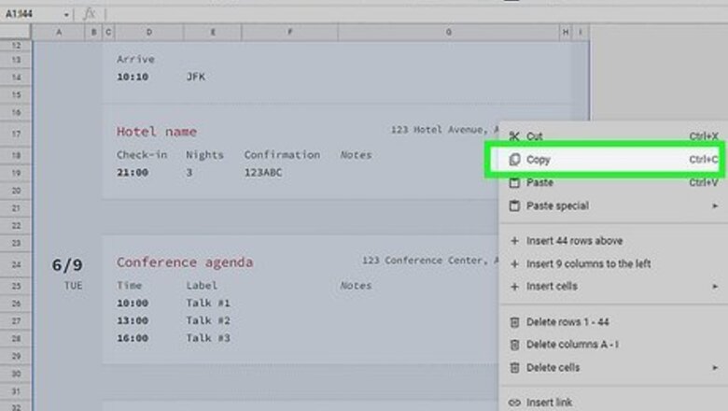Click the '123ABC' confirmation cell
The height and width of the screenshot is (411, 728).
click(263, 172)
